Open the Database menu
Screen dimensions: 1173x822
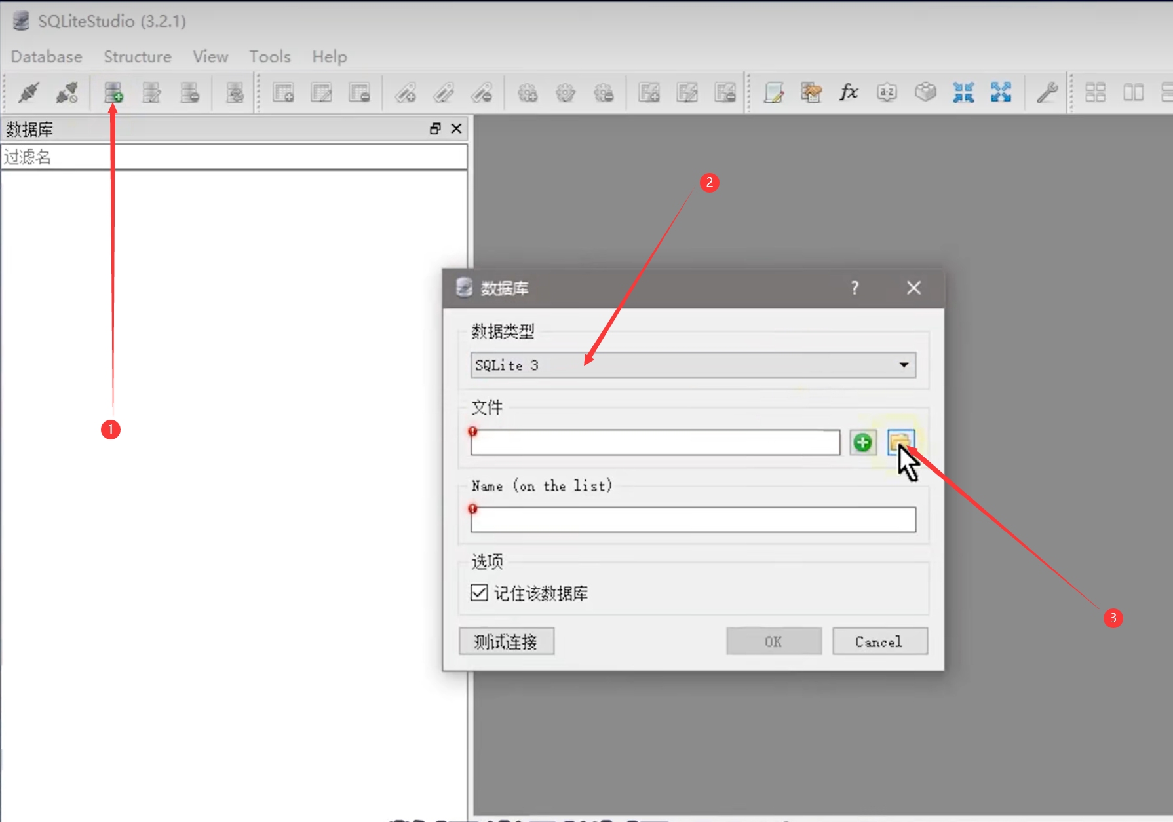pos(47,57)
